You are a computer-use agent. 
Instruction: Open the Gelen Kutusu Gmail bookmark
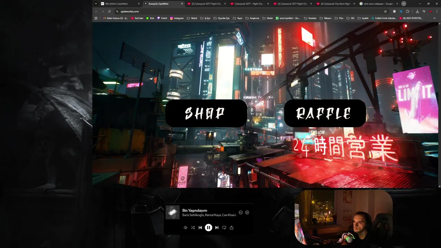click(x=115, y=18)
